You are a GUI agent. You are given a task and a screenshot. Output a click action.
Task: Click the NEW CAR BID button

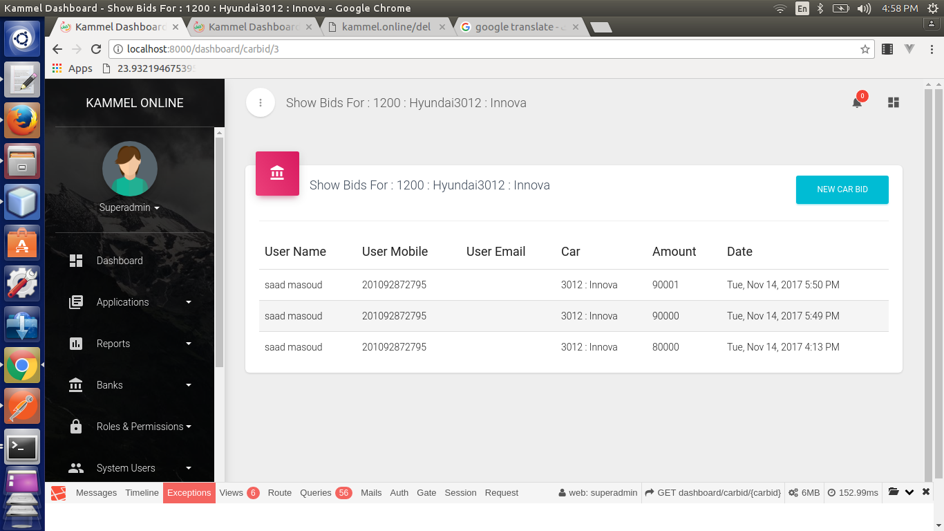pos(842,189)
